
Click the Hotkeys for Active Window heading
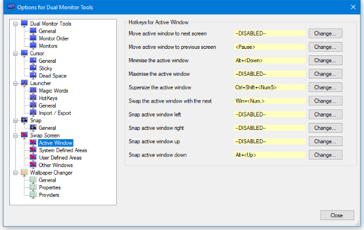pos(159,22)
